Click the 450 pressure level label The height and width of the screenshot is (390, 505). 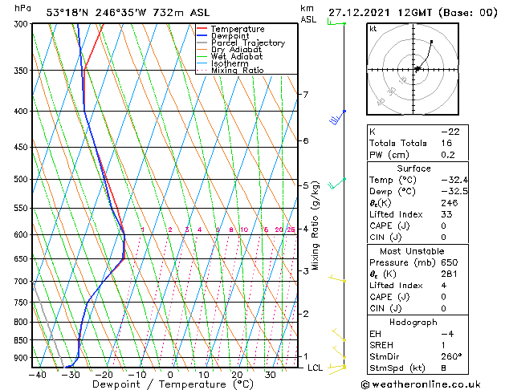(x=22, y=148)
